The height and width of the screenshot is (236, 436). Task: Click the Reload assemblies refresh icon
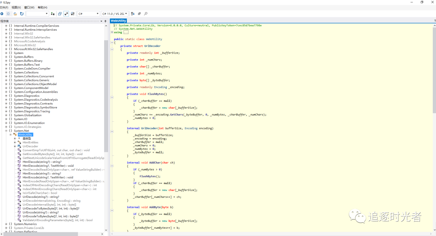point(22,14)
